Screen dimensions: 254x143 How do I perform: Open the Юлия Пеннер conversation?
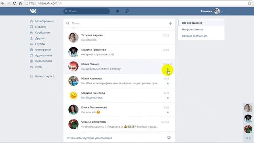click(x=119, y=66)
